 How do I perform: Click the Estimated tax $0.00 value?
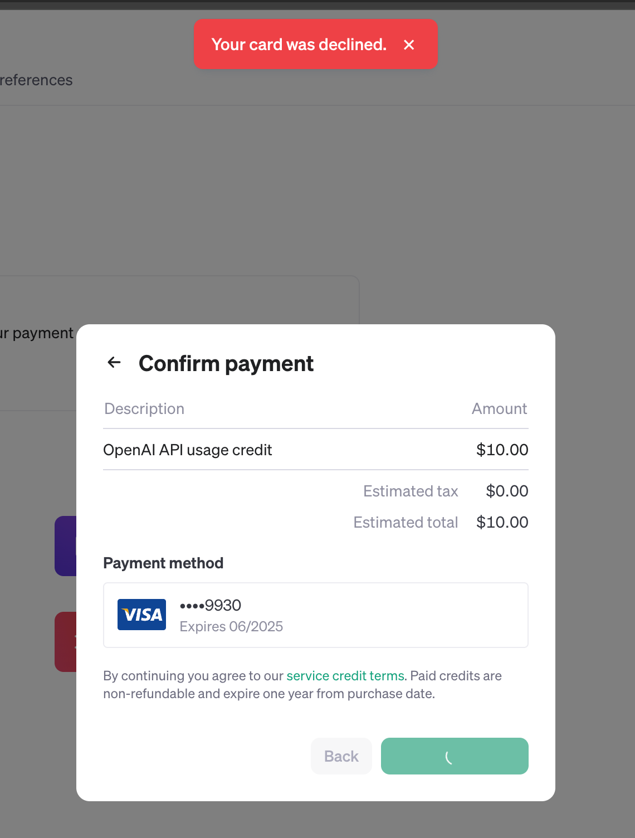506,491
